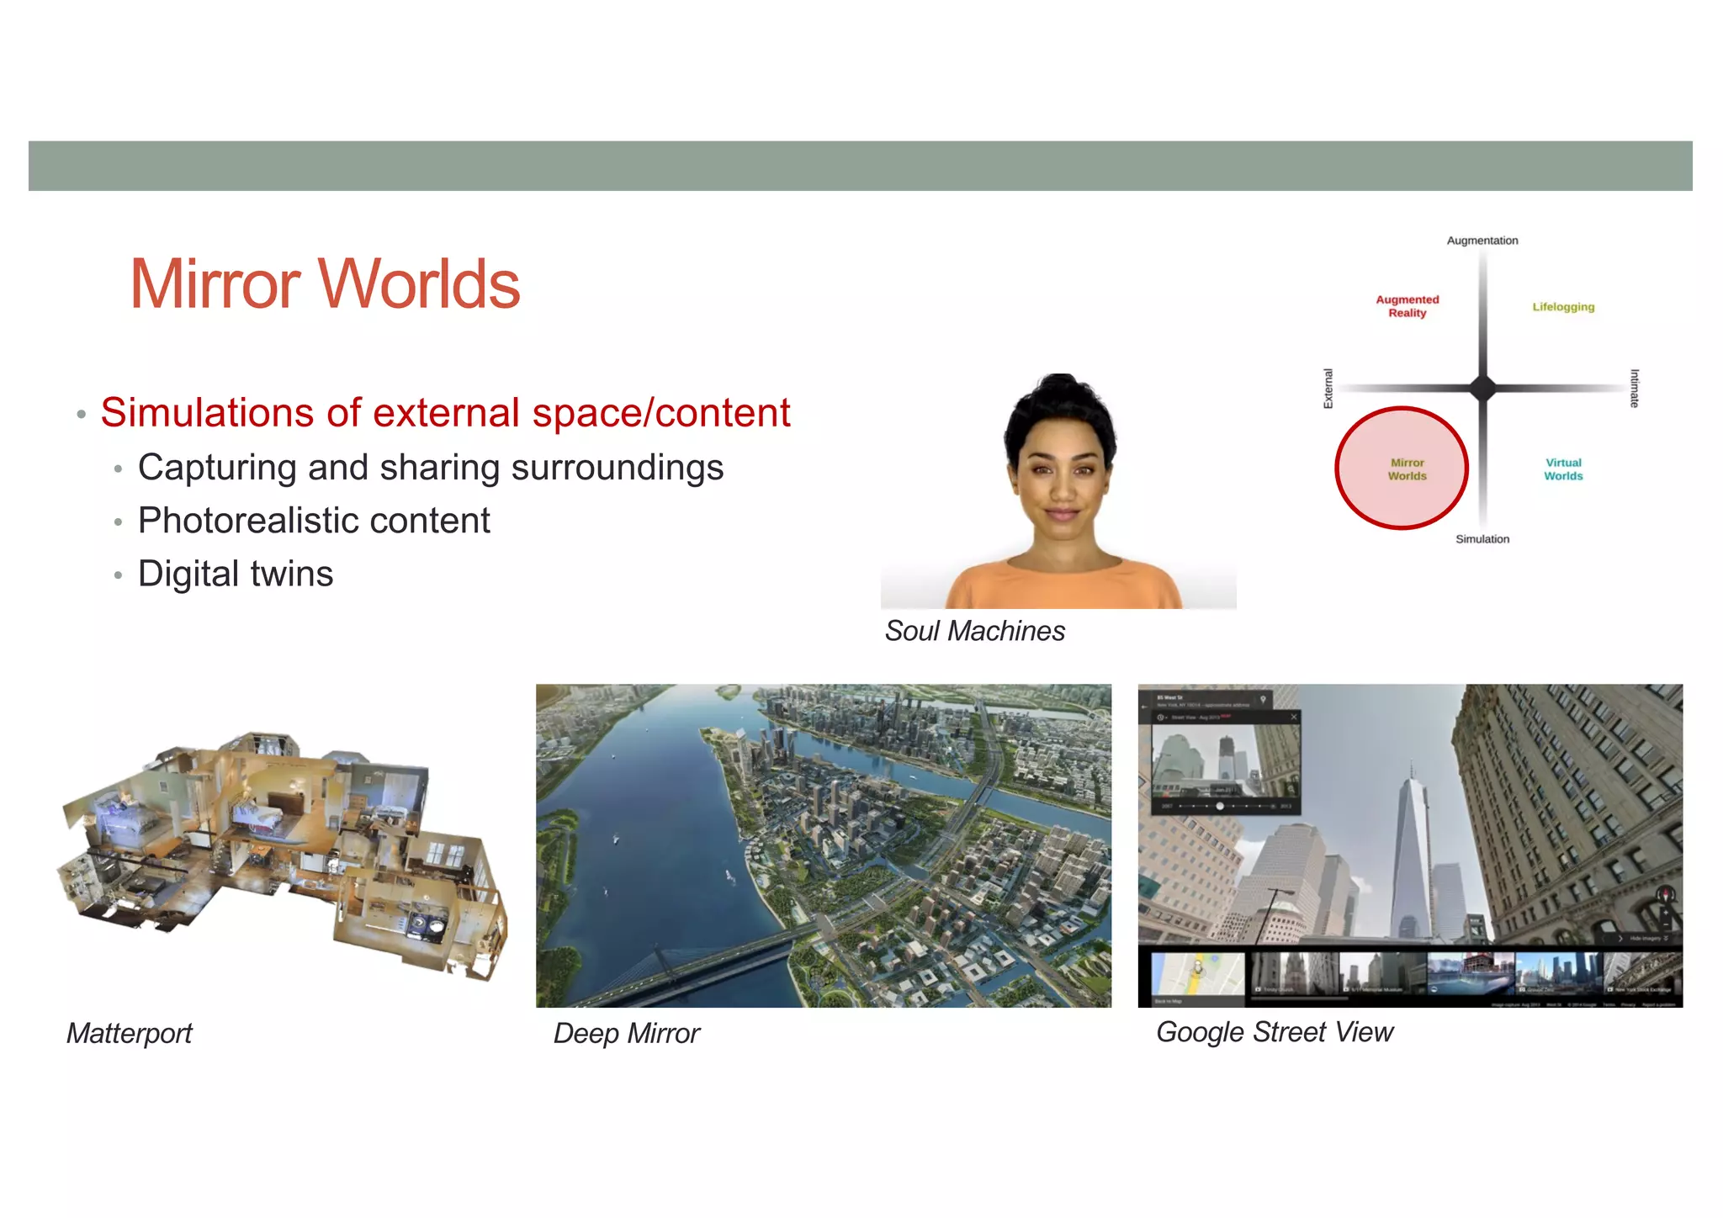1723x1218 pixels.
Task: Click 'External' axis label
Action: tap(1328, 389)
